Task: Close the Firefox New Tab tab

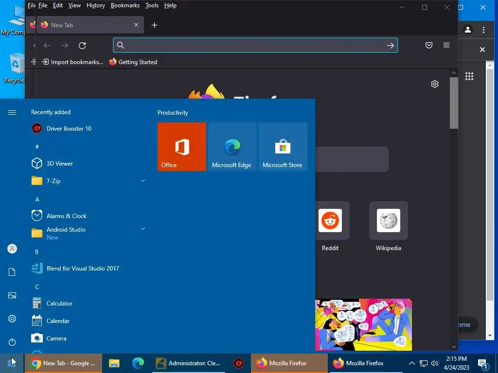Action: click(x=136, y=25)
